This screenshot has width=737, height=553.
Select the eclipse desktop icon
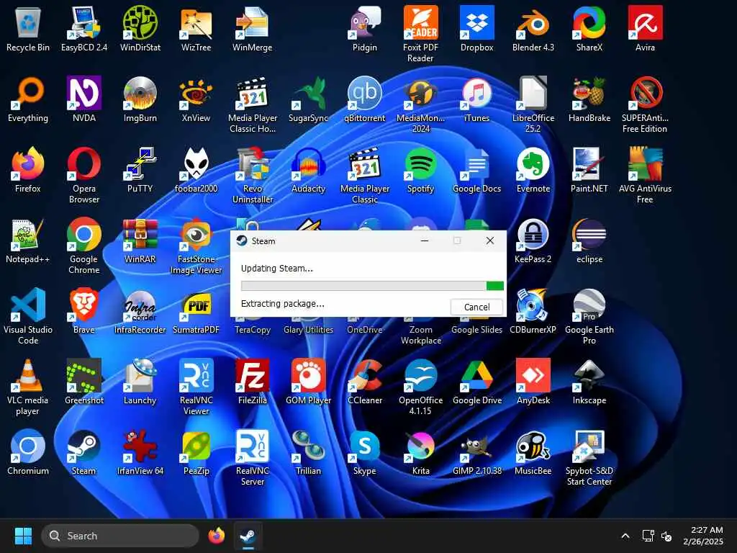point(589,240)
